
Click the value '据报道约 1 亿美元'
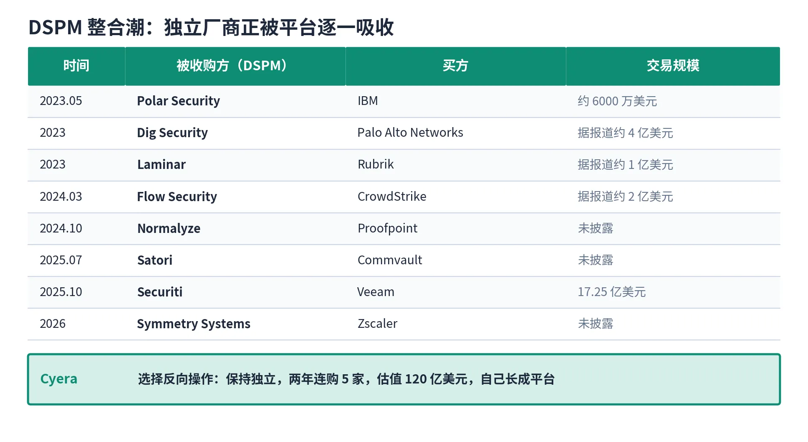point(625,165)
